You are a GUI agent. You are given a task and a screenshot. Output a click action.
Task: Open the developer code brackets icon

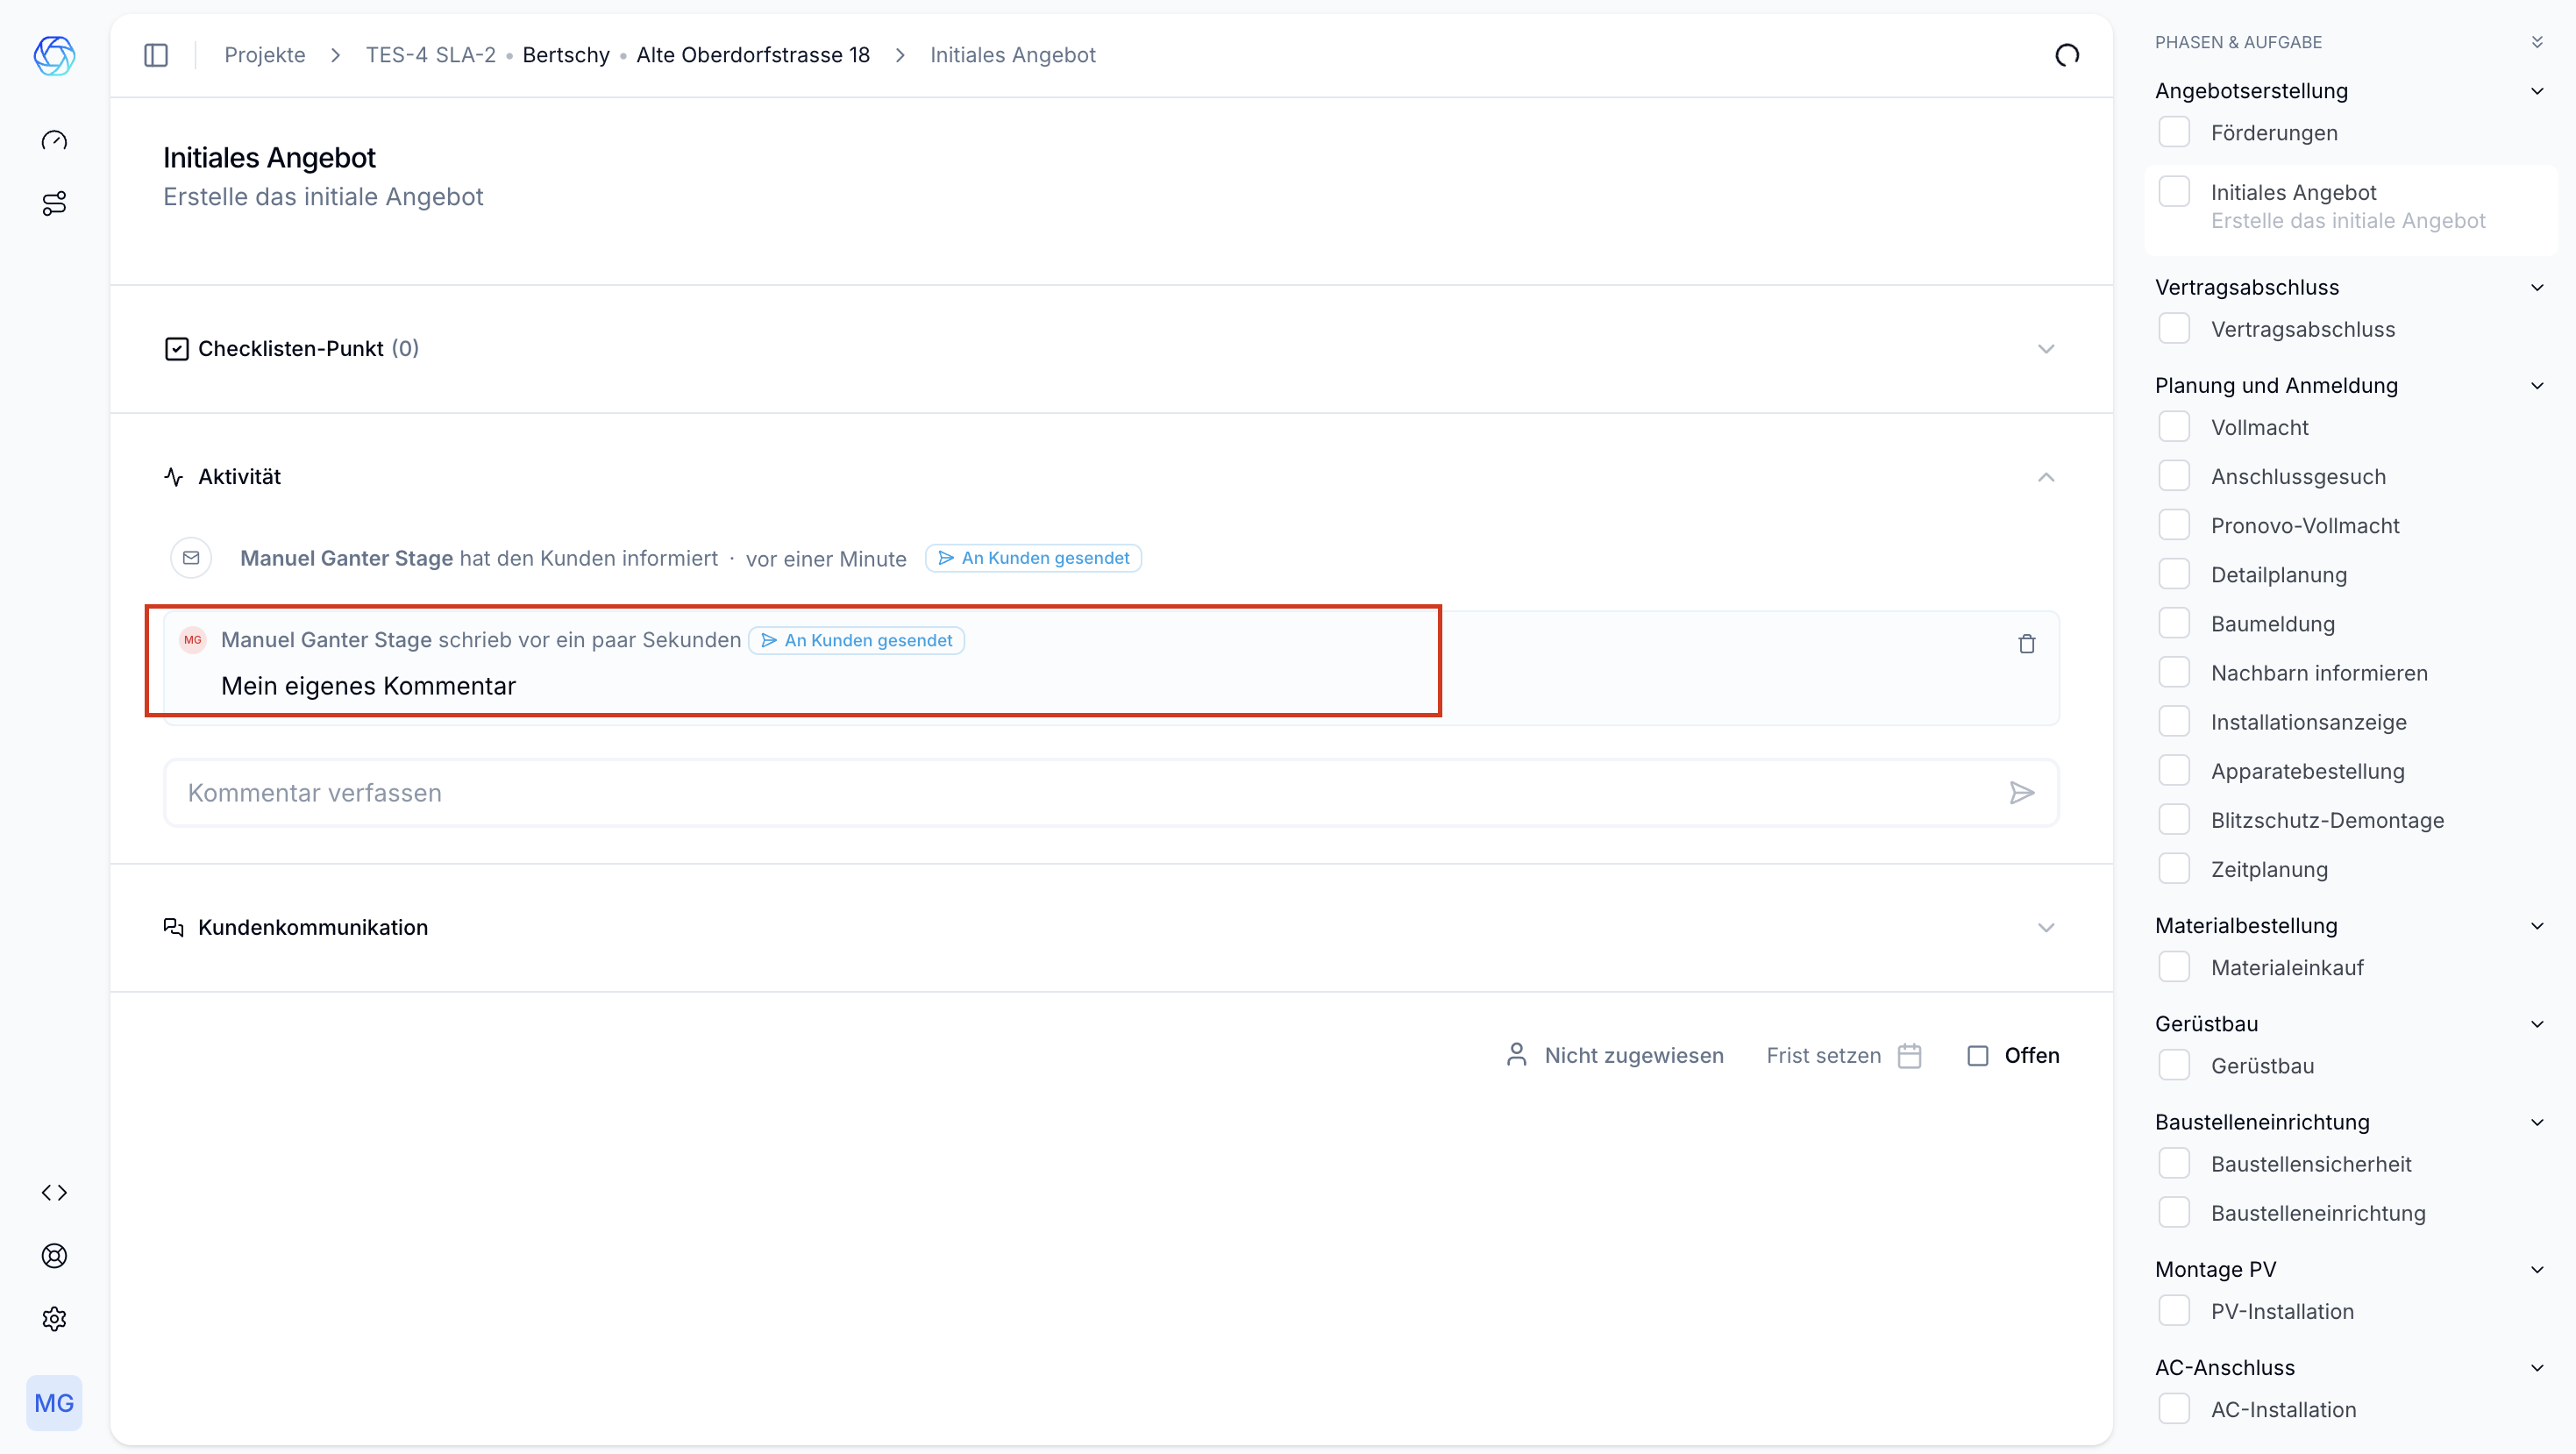tap(54, 1192)
